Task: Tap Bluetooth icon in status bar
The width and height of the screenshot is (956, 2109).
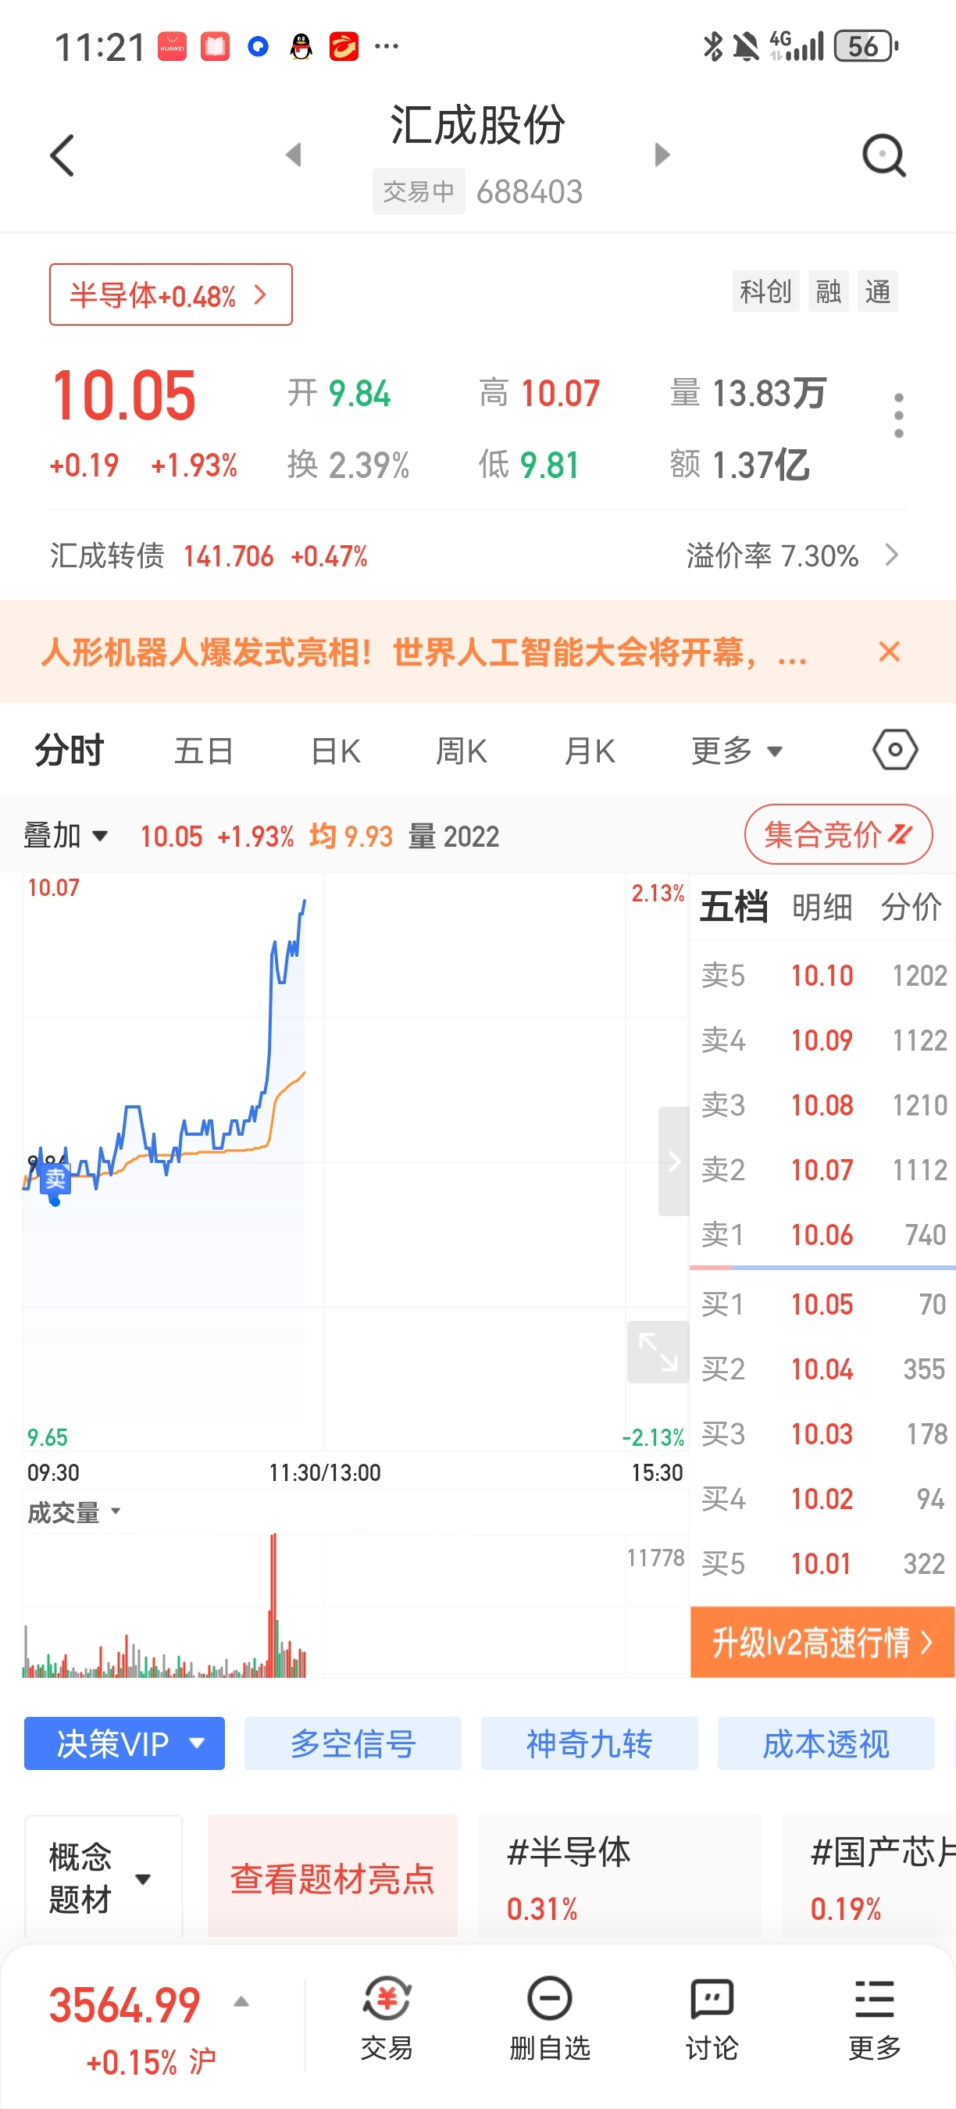Action: 713,47
